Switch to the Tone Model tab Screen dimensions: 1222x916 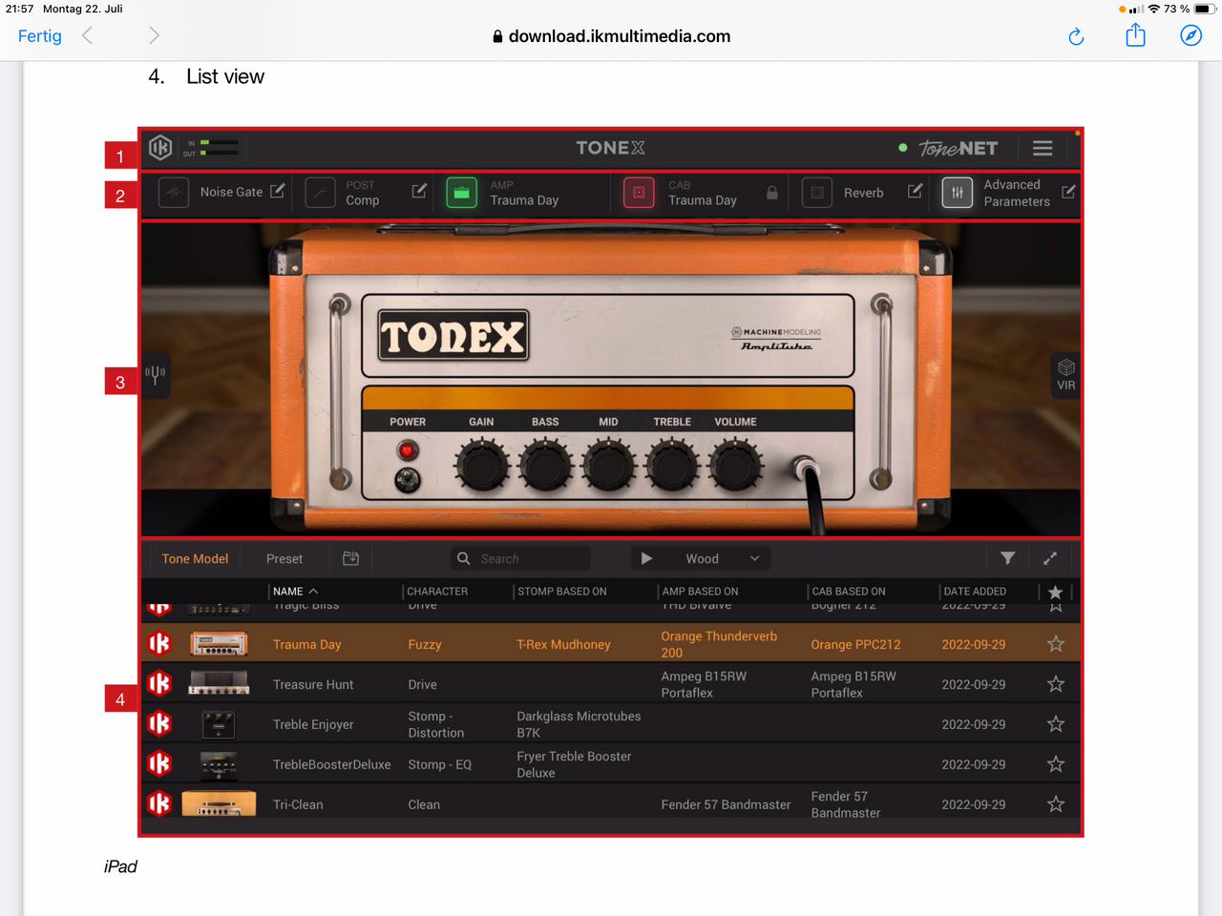pos(195,559)
